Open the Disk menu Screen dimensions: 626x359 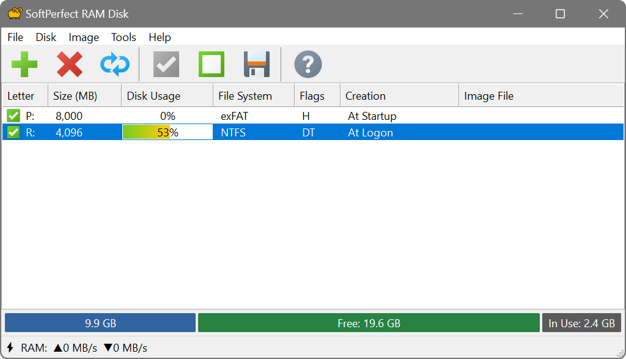tap(46, 37)
